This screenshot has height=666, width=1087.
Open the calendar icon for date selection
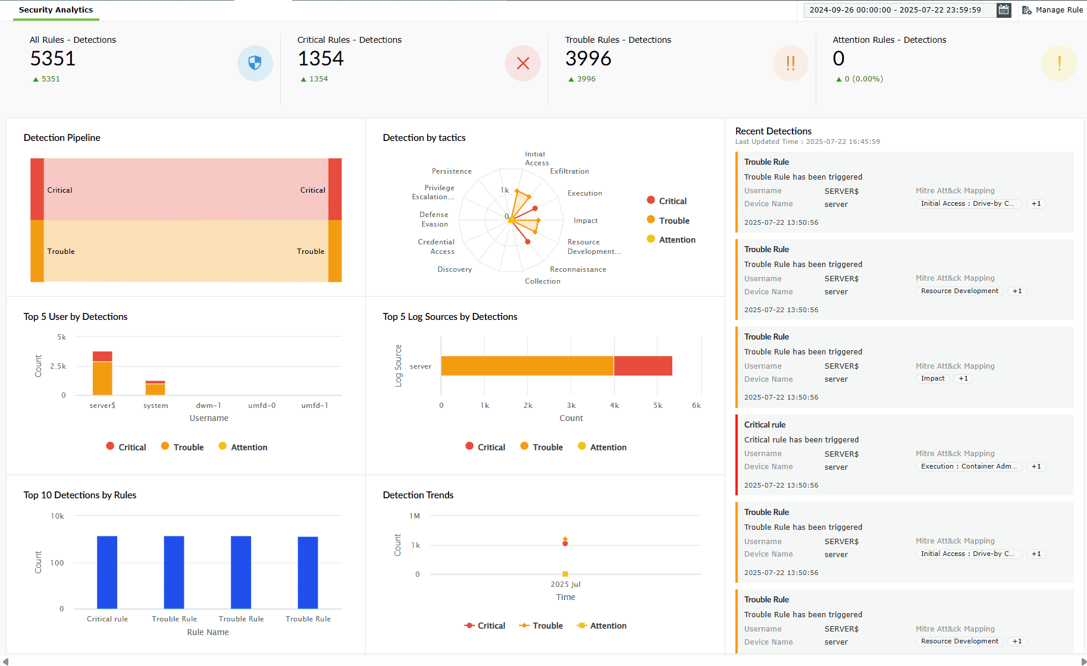click(x=1003, y=10)
